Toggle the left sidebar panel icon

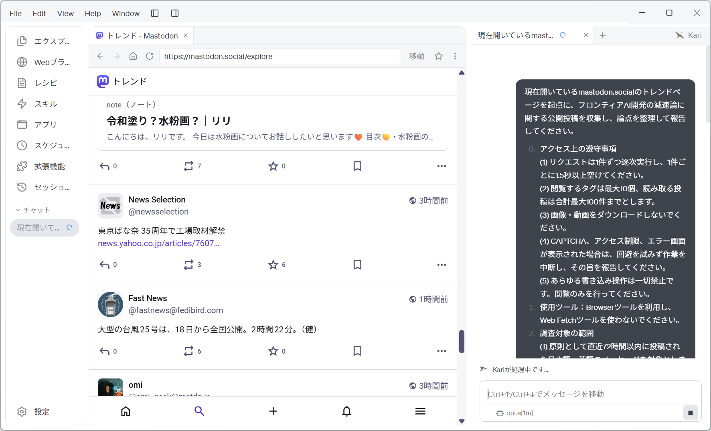pyautogui.click(x=155, y=13)
